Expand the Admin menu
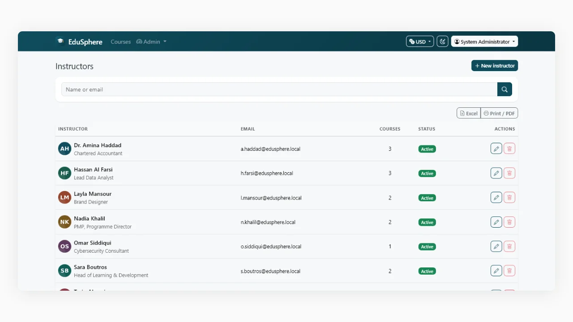This screenshot has width=573, height=322. pyautogui.click(x=151, y=42)
